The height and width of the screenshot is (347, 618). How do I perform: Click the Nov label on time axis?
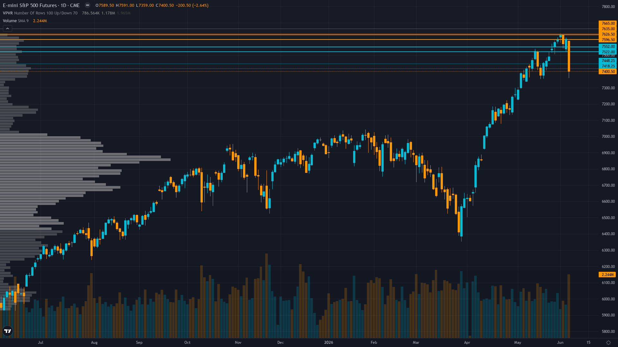[x=238, y=343]
